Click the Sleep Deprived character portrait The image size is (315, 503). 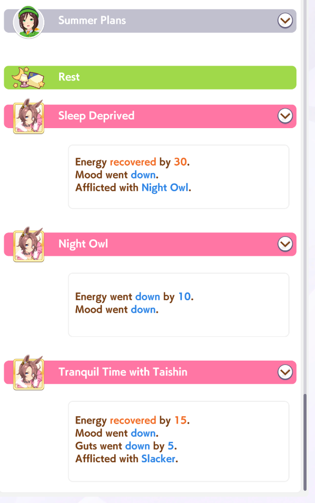click(29, 116)
